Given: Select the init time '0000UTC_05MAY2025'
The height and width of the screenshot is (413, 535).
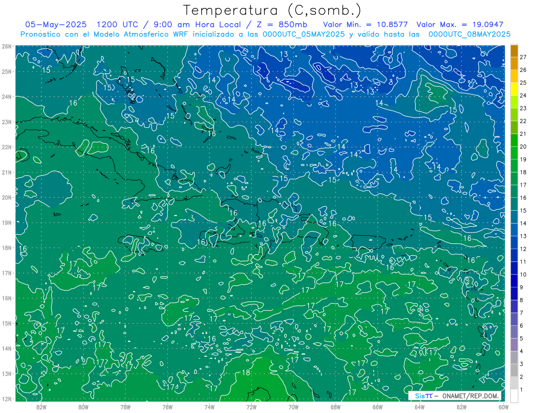Looking at the screenshot, I should tap(303, 34).
